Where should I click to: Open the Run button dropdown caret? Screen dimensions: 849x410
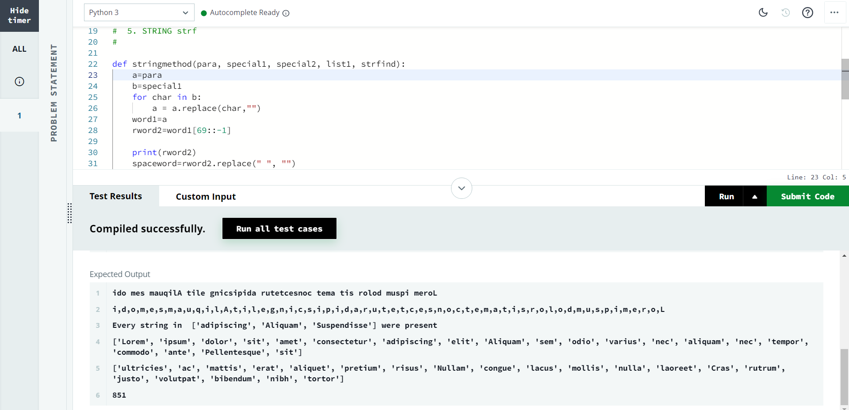coord(754,196)
